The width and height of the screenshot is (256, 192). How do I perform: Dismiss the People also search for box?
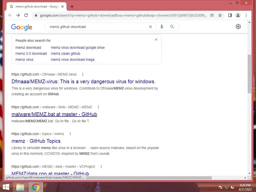coord(156,39)
